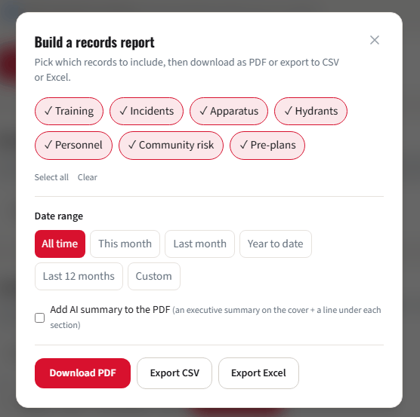The width and height of the screenshot is (420, 417).
Task: Uncheck the Hydrants chip
Action: coord(310,111)
